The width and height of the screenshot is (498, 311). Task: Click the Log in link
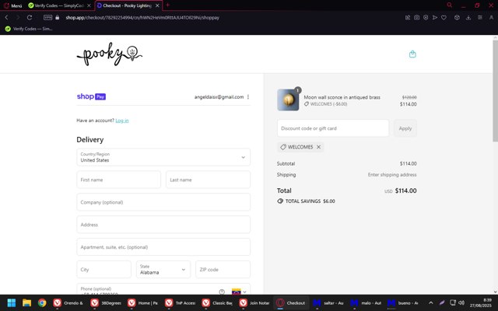(x=122, y=121)
